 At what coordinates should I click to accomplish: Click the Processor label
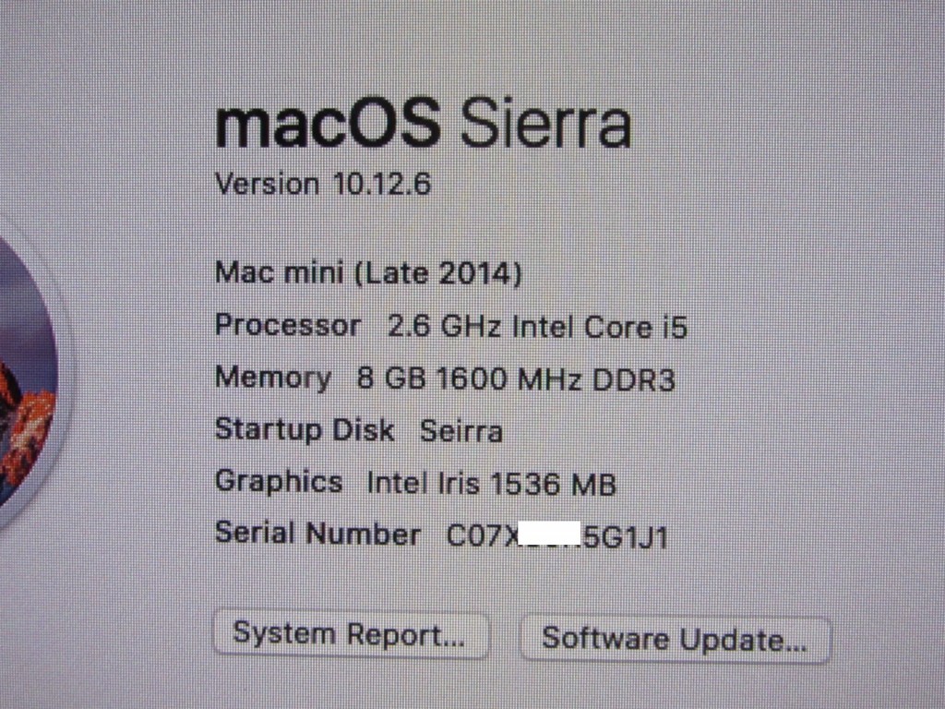coord(288,326)
